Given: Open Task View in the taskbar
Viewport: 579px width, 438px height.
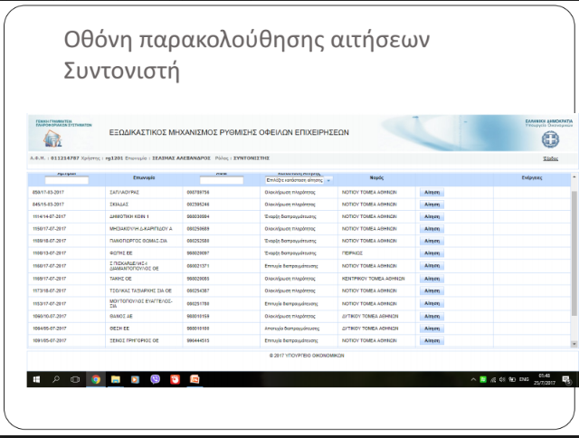Looking at the screenshot, I should click(73, 380).
